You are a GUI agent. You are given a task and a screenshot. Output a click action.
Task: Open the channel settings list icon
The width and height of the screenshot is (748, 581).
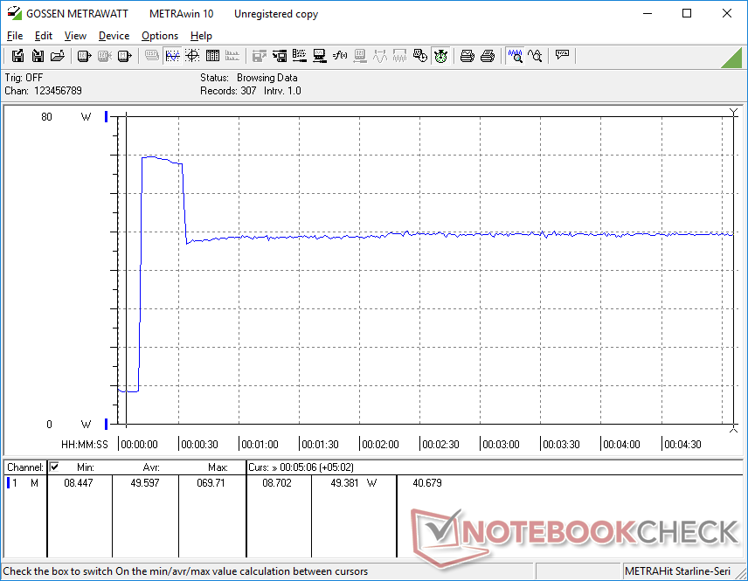coord(300,56)
